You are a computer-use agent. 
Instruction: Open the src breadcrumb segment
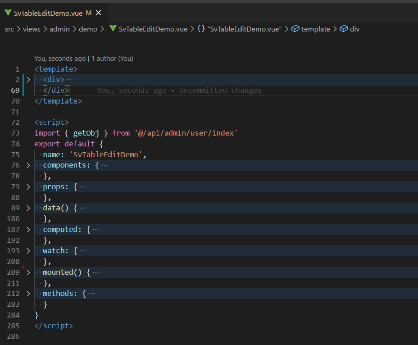tap(9, 29)
